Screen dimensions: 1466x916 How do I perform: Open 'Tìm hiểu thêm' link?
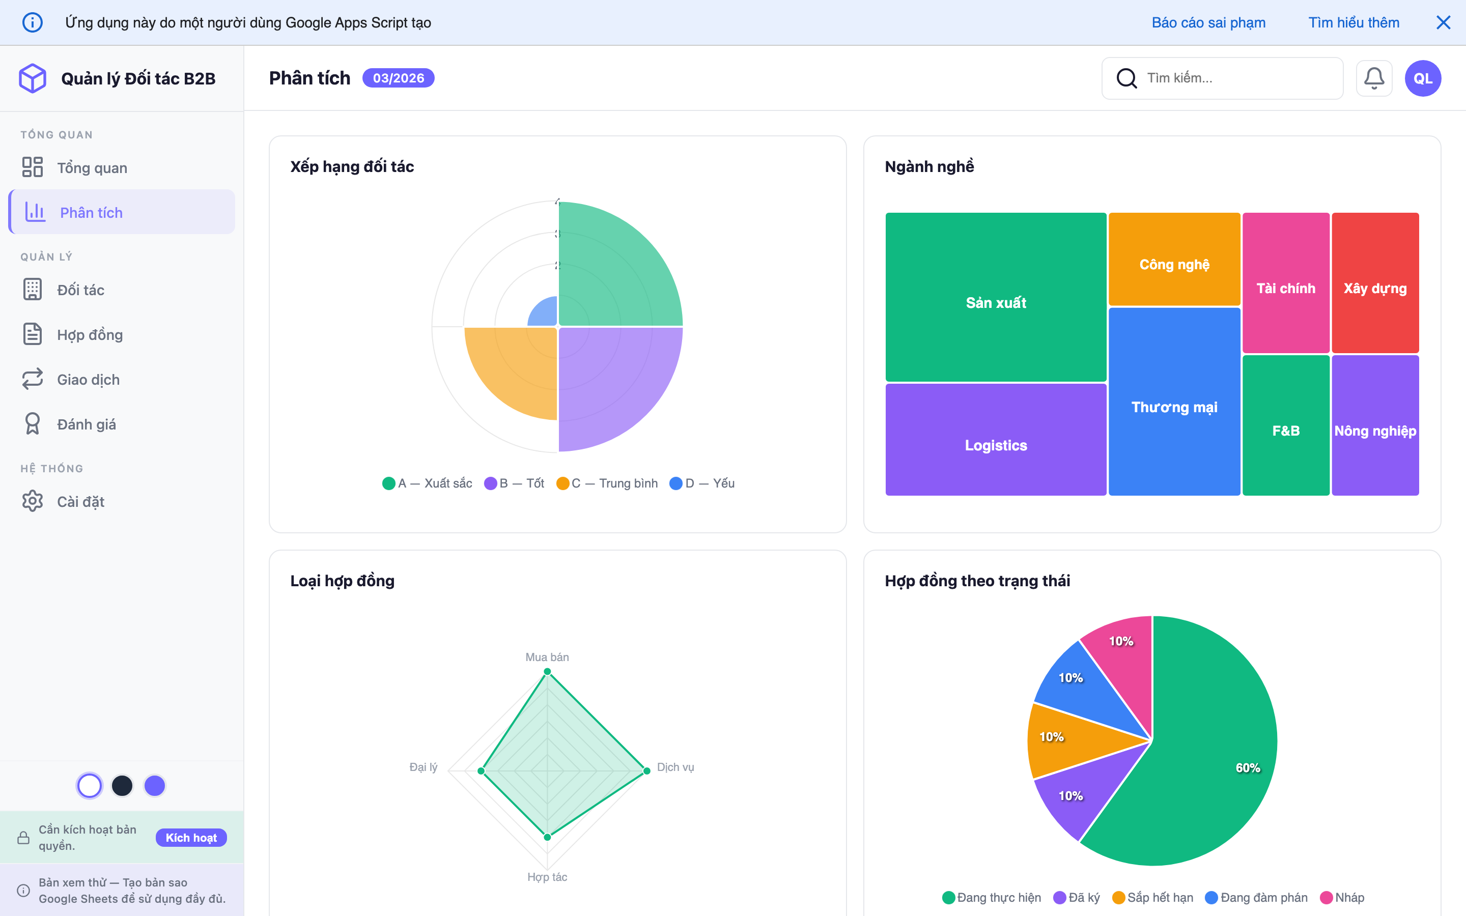point(1354,22)
